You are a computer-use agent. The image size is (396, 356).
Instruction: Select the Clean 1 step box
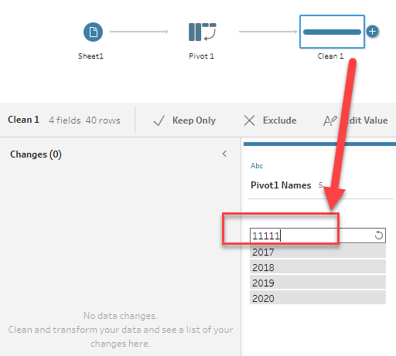[332, 32]
